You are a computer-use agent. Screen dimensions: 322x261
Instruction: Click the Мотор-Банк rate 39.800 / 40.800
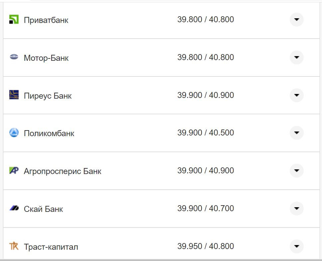pos(205,57)
